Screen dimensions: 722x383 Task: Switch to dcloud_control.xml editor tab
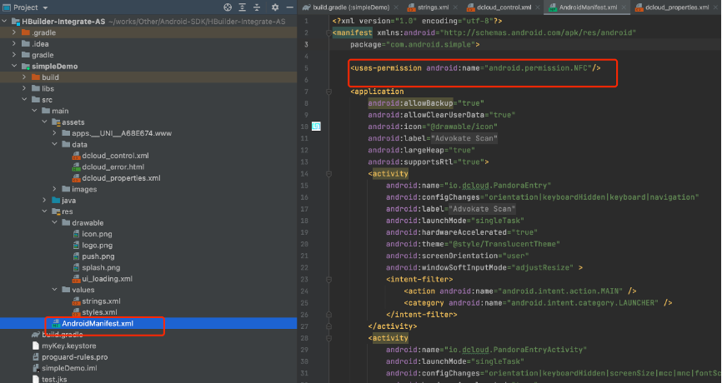tap(504, 7)
